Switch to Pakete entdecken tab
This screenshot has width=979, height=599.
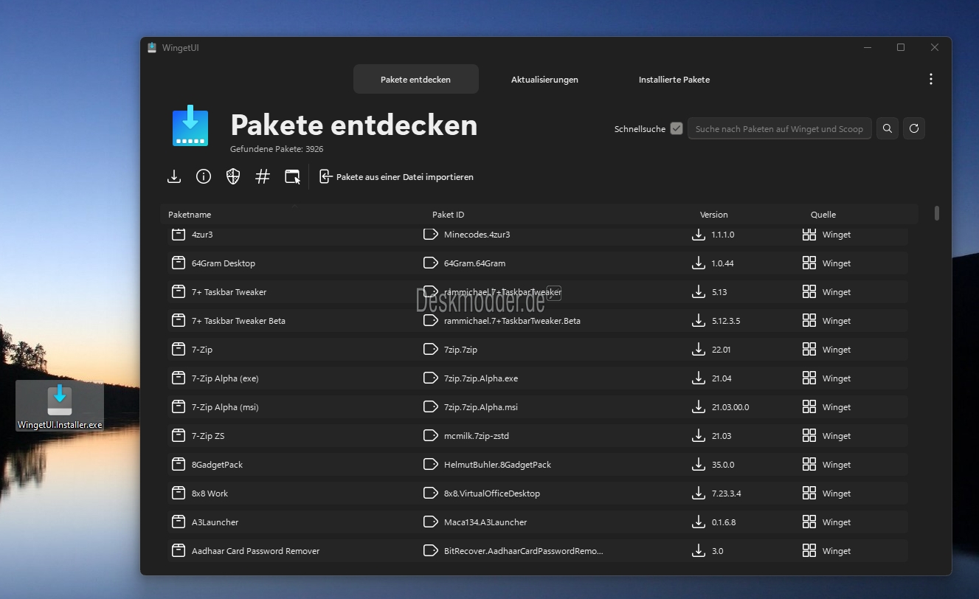pyautogui.click(x=416, y=79)
